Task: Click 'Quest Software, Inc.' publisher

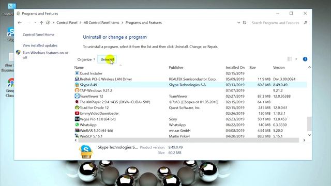Action: [x=184, y=107]
